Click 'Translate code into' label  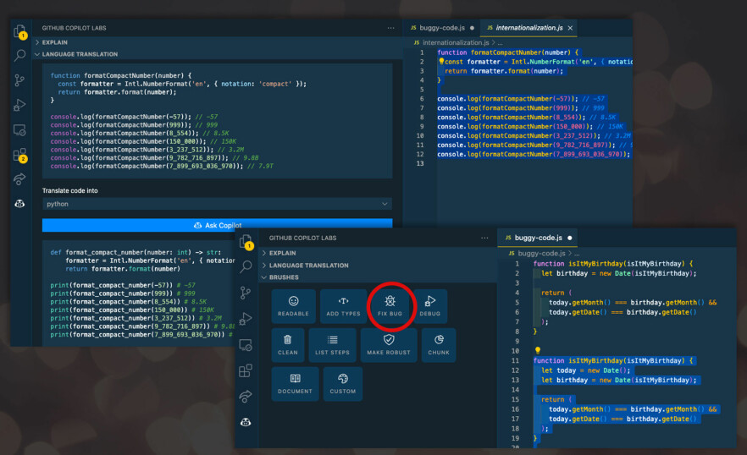70,191
